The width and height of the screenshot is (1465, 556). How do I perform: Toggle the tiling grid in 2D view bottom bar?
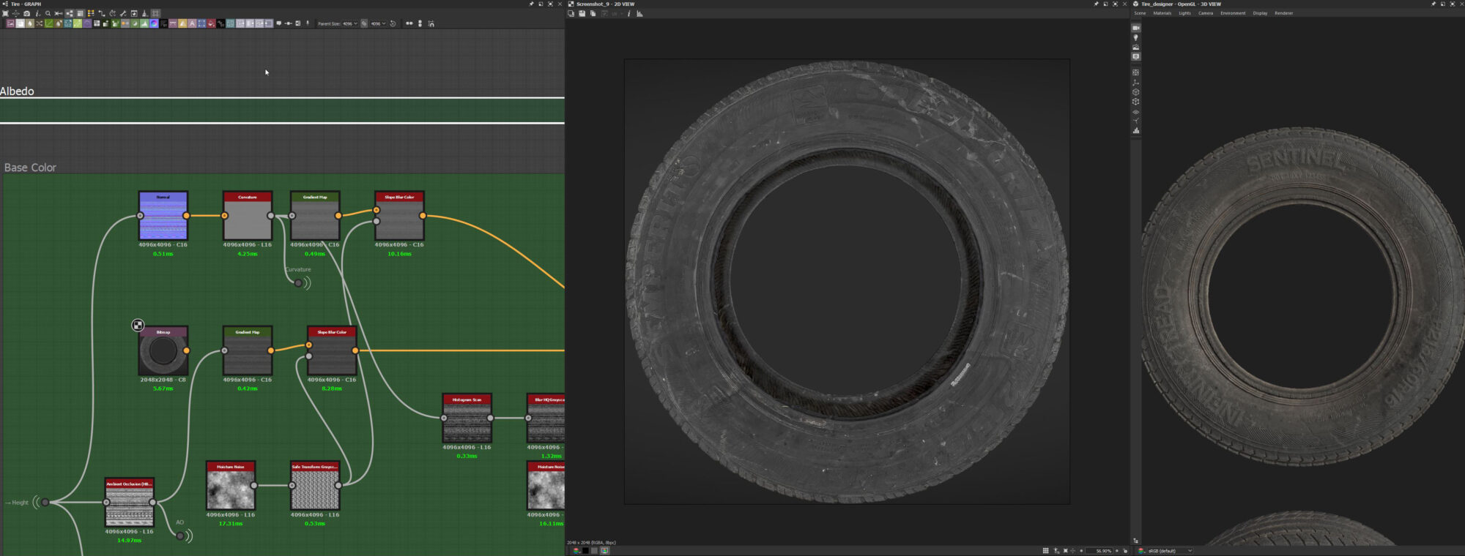[1045, 551]
